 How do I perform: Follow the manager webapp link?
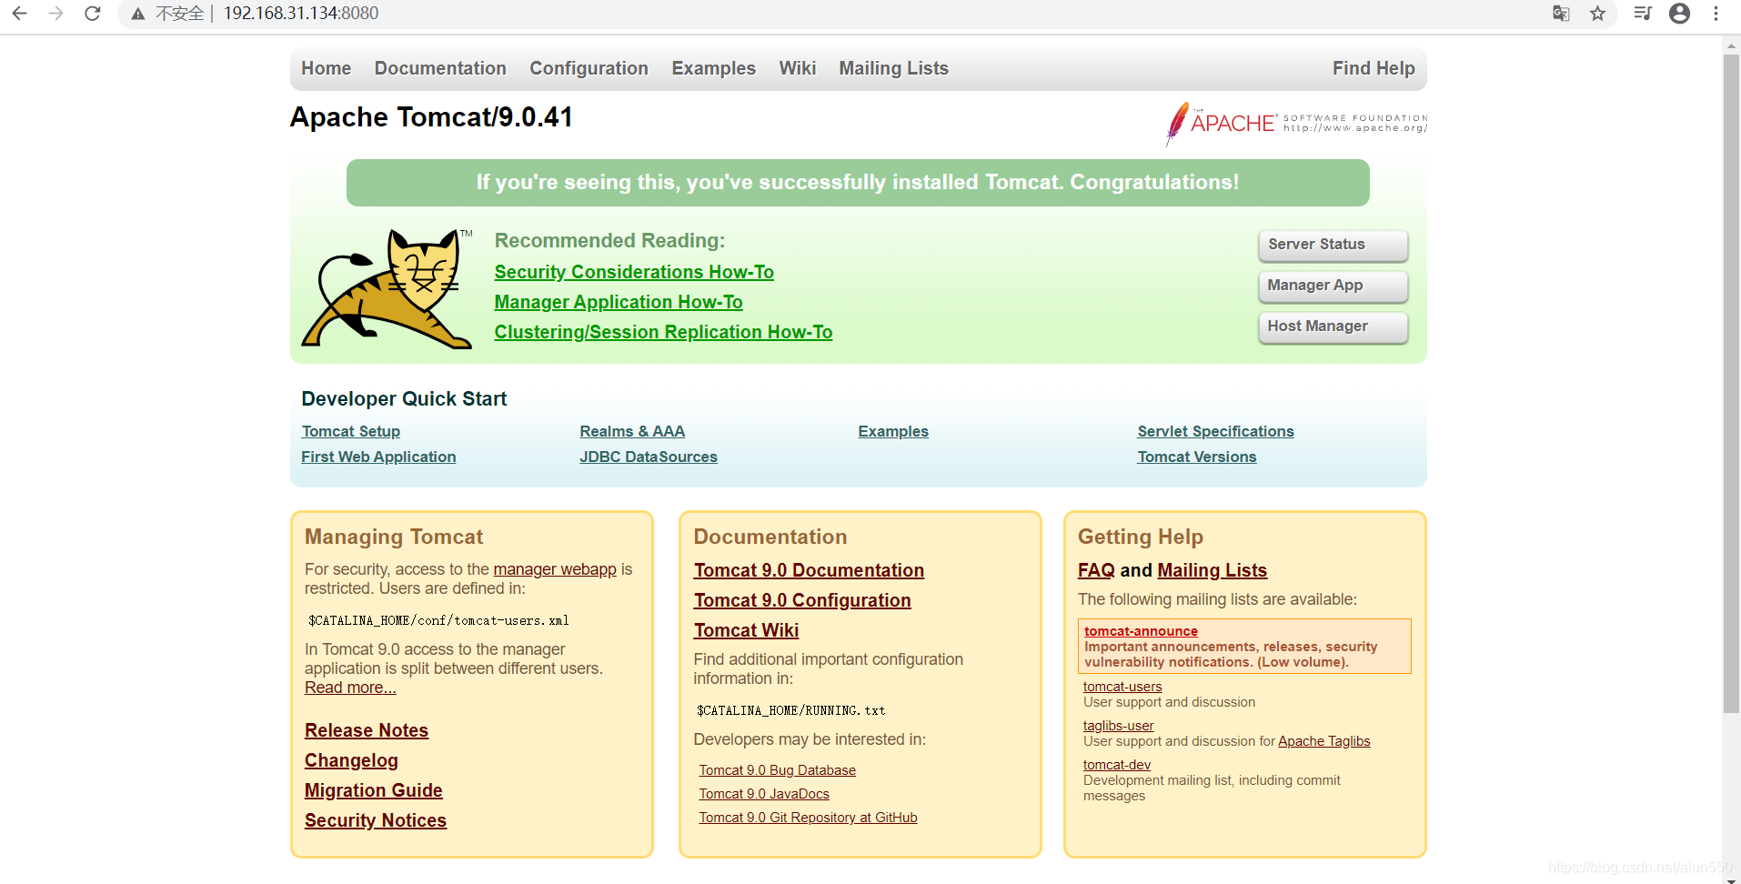[x=555, y=569]
